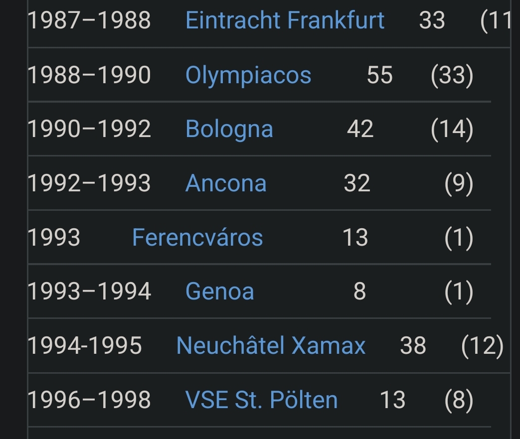Visit the Ferencváros link
This screenshot has height=439, width=520.
point(197,237)
